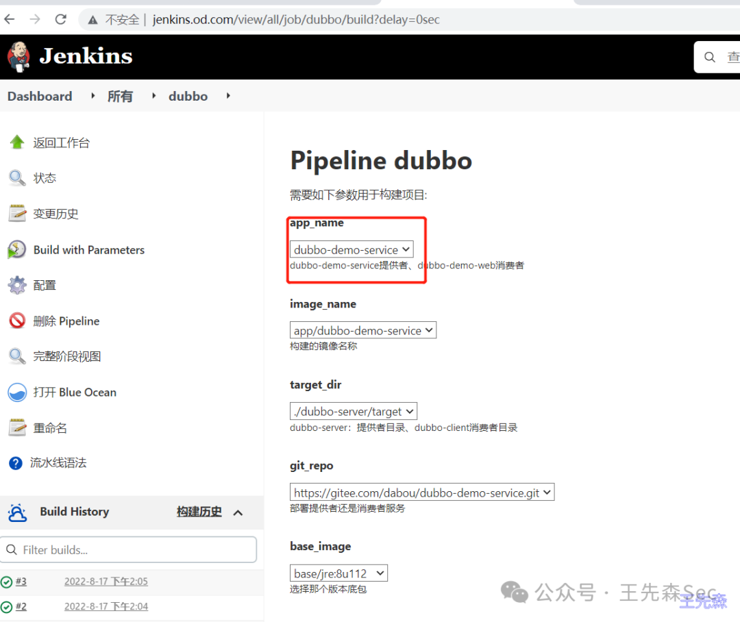Click the base_image parameter label

point(321,547)
